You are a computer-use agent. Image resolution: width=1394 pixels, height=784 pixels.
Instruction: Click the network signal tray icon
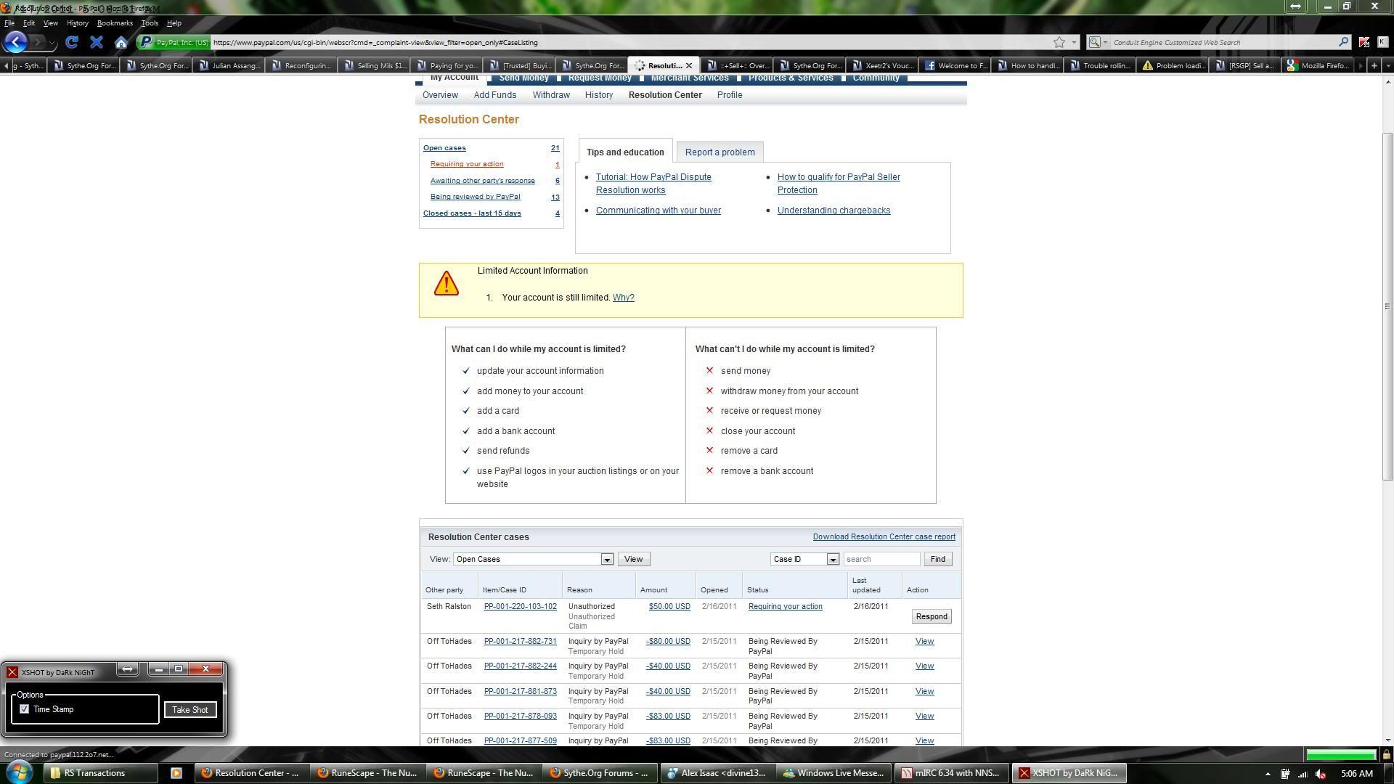point(1303,774)
